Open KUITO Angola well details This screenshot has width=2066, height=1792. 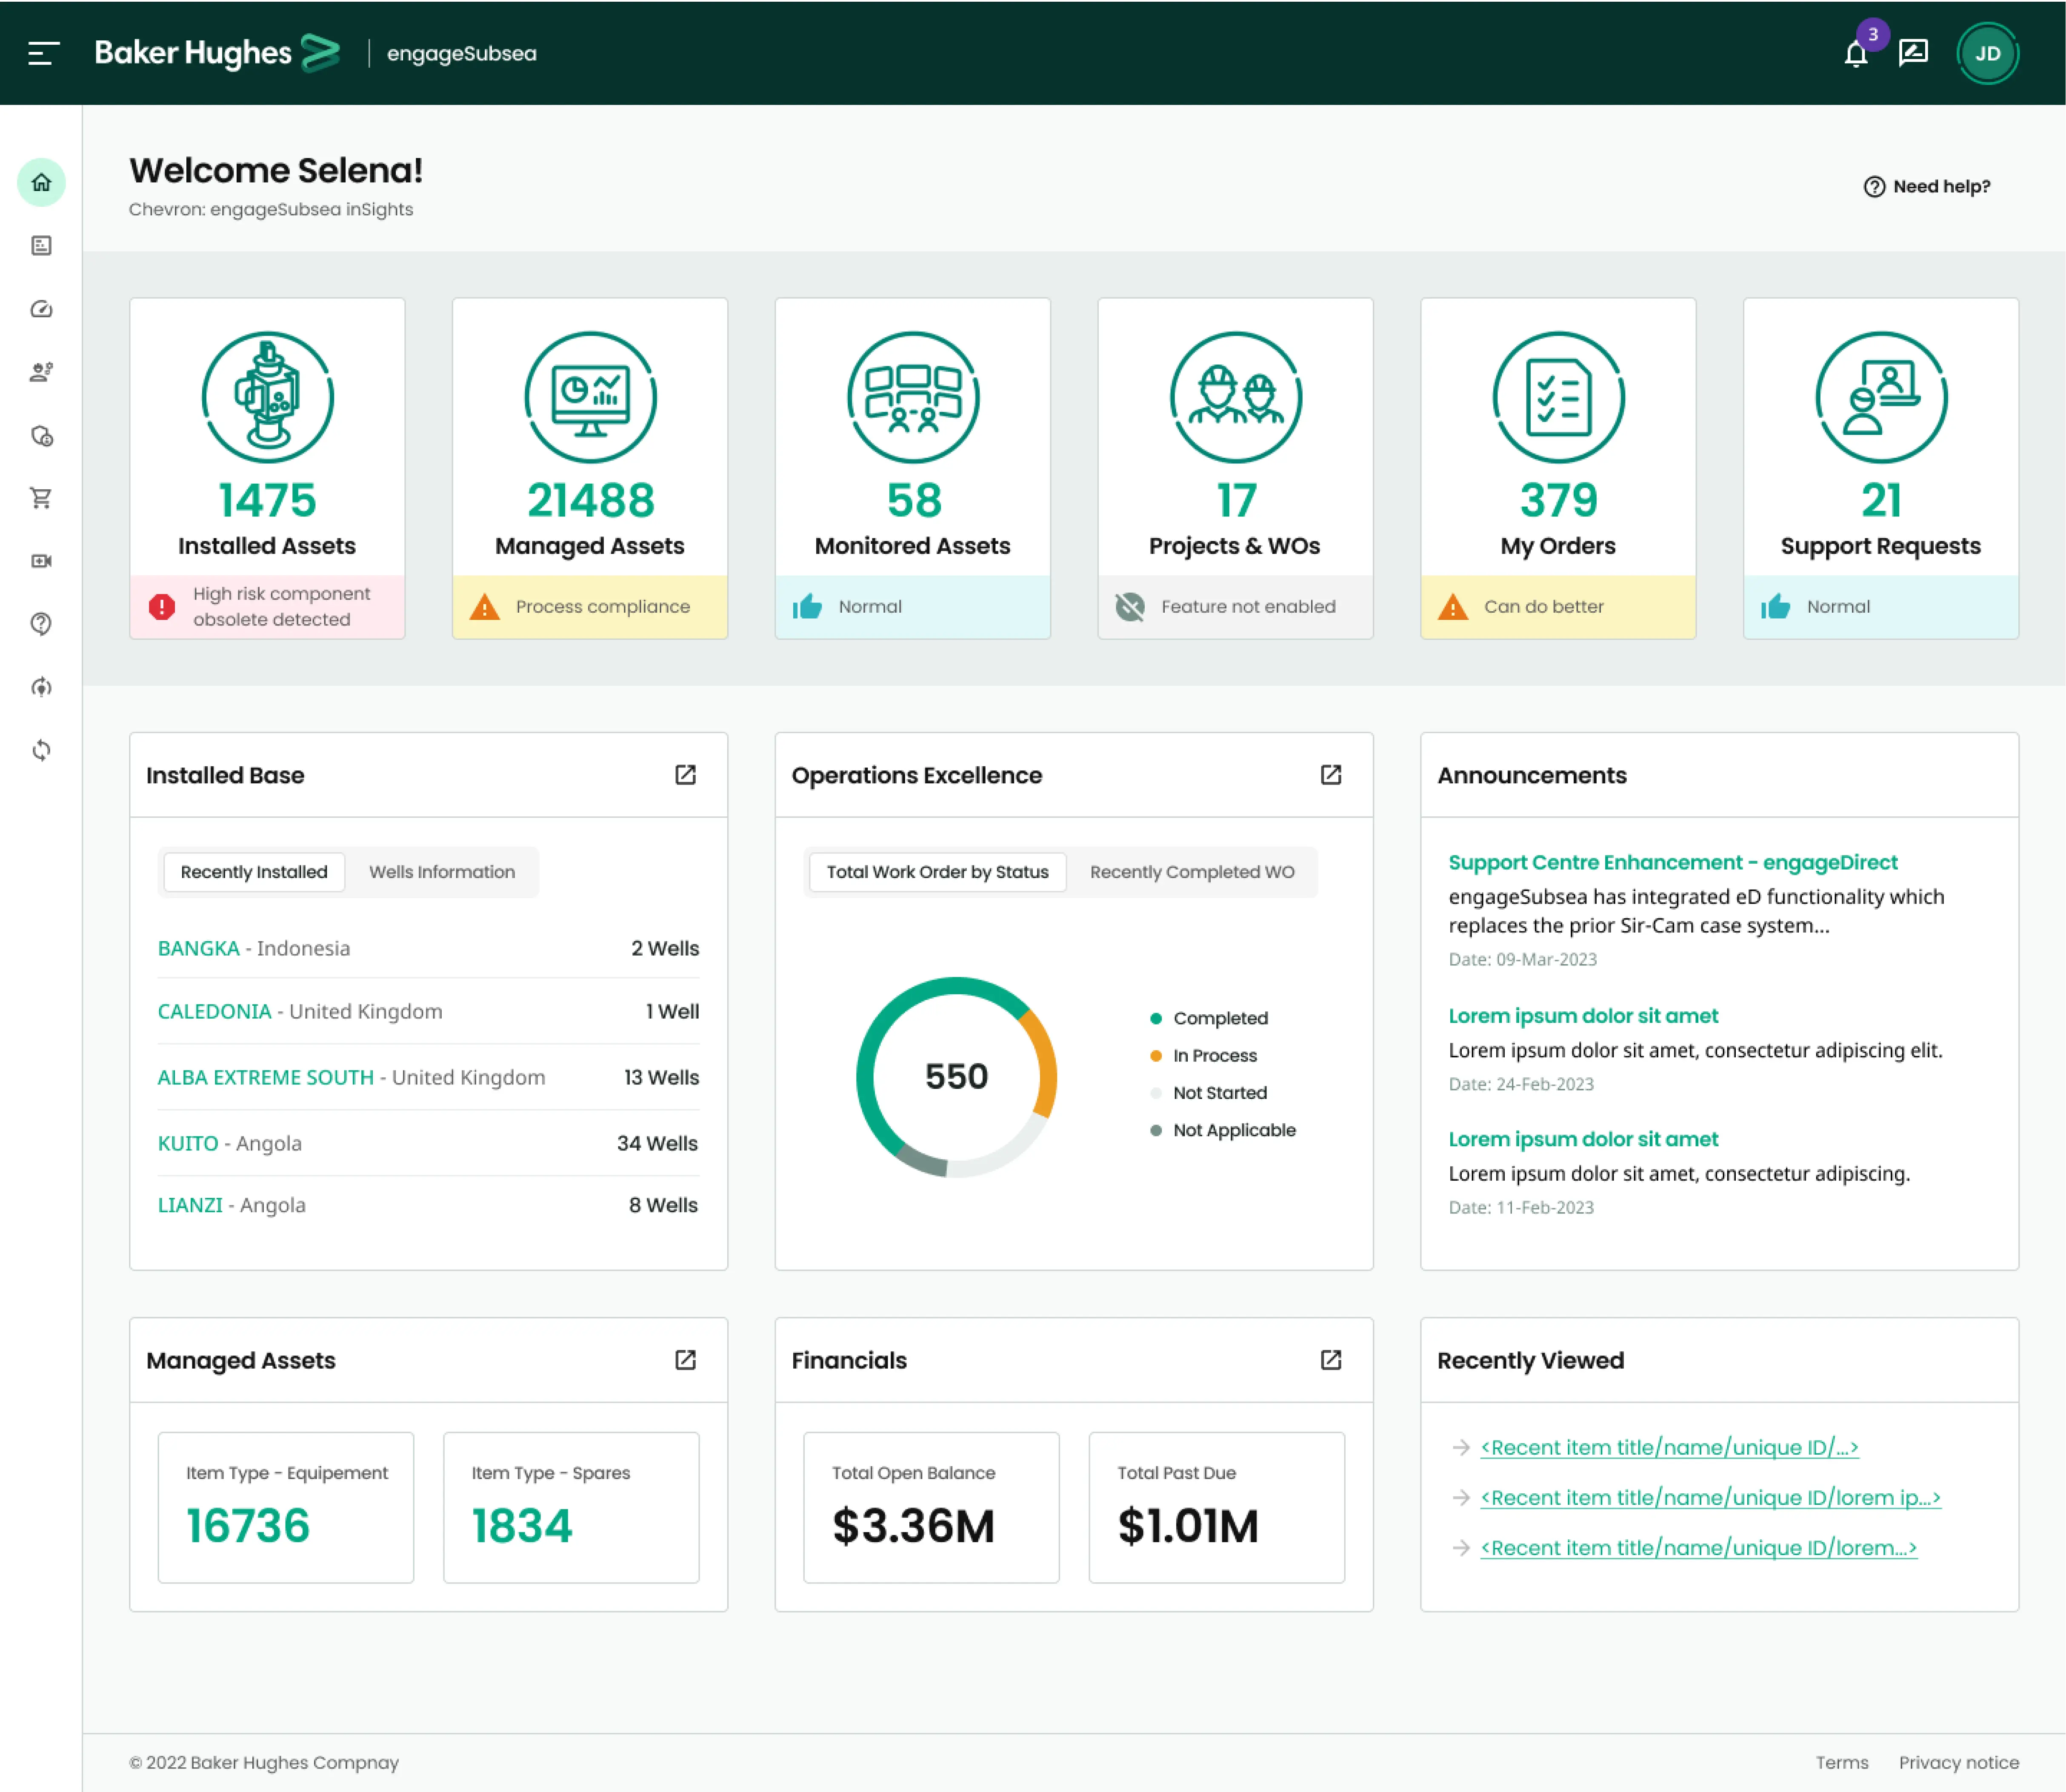pos(188,1143)
